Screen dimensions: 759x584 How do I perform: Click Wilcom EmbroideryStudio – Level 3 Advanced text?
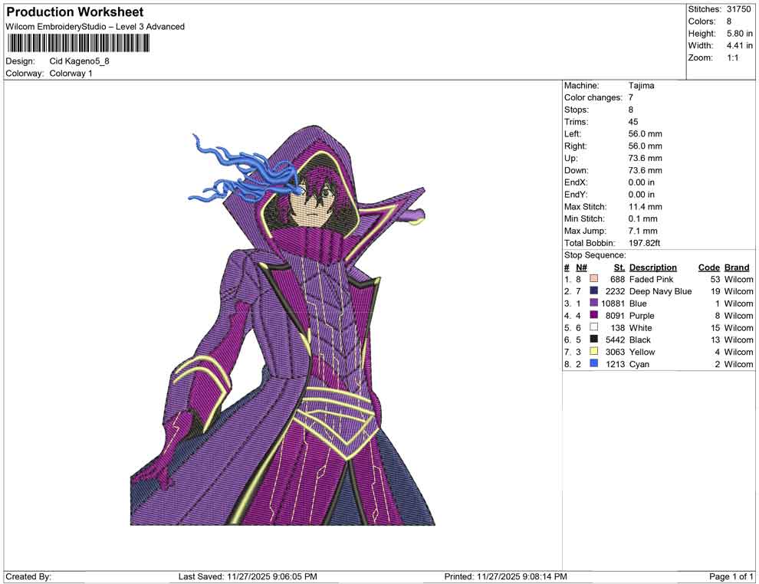95,27
